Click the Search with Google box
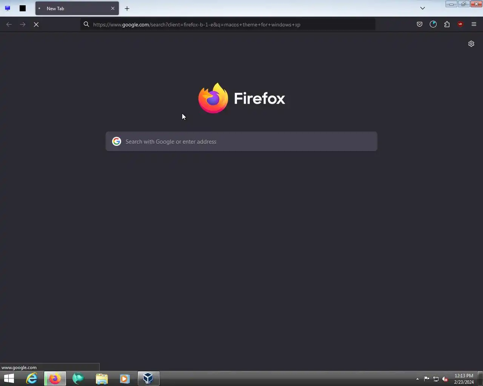 pyautogui.click(x=241, y=141)
